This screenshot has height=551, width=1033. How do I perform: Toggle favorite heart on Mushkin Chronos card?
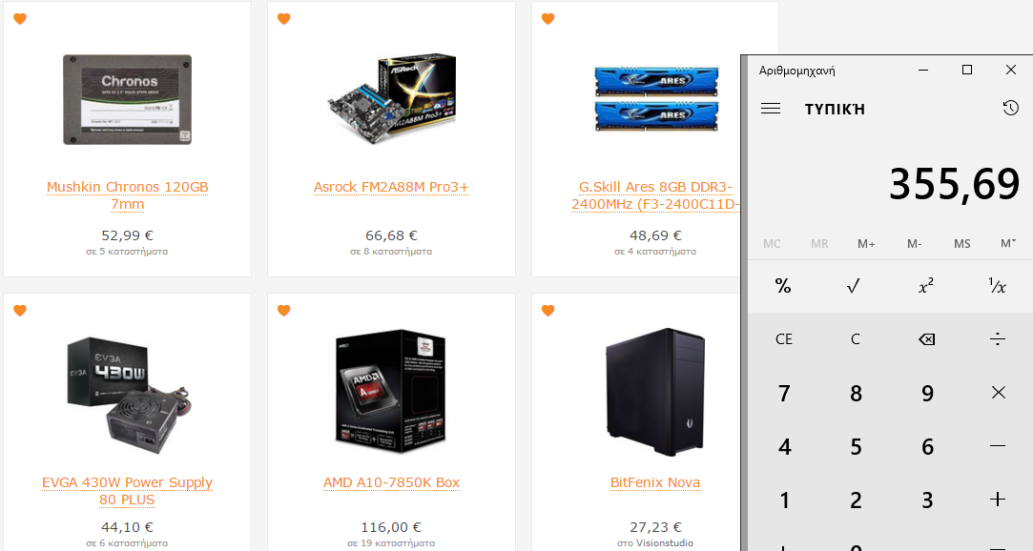pos(20,18)
